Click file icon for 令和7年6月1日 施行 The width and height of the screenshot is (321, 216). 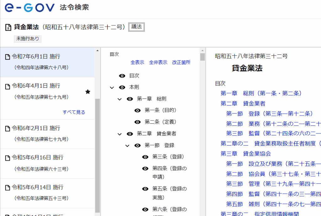tap(8, 57)
